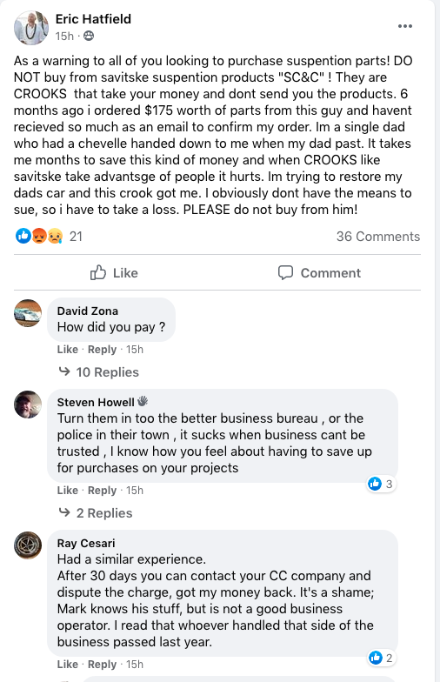Click the audience privacy icon beside 15h

click(89, 36)
